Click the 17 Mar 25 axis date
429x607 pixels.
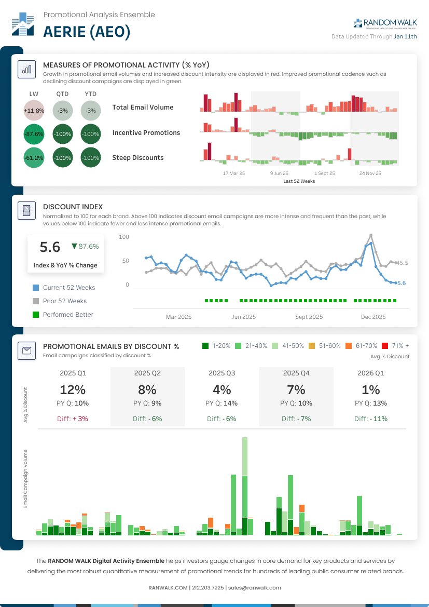pos(233,173)
